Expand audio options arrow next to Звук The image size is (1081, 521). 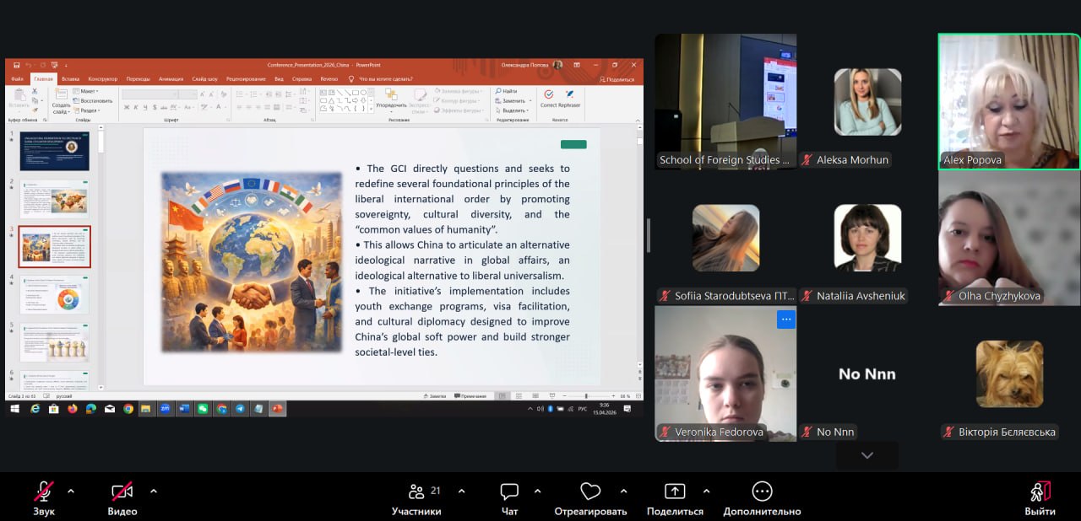click(x=71, y=491)
